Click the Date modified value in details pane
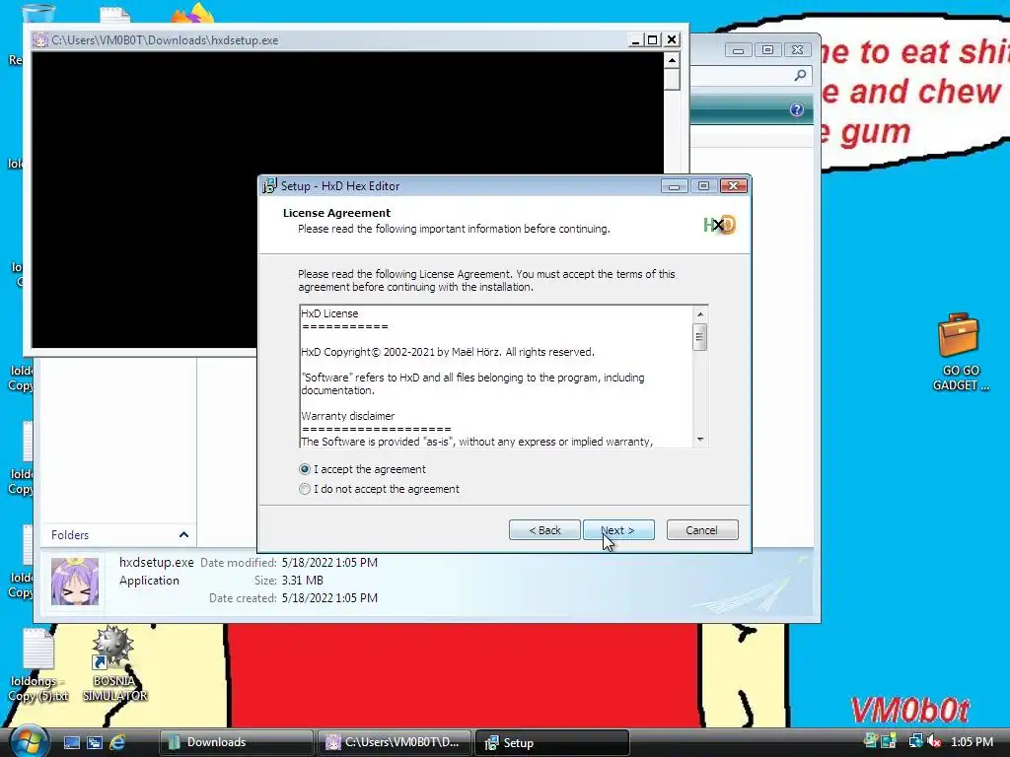 click(x=329, y=563)
